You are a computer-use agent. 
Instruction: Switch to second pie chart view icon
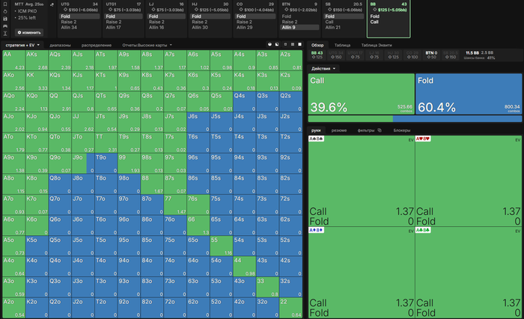coord(277,44)
